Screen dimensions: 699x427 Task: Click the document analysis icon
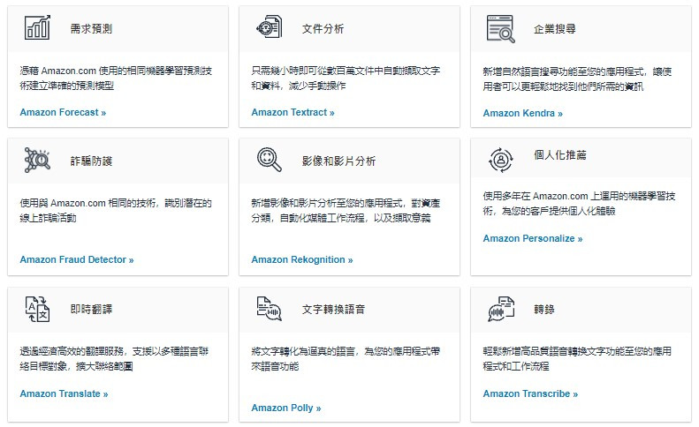click(x=270, y=26)
